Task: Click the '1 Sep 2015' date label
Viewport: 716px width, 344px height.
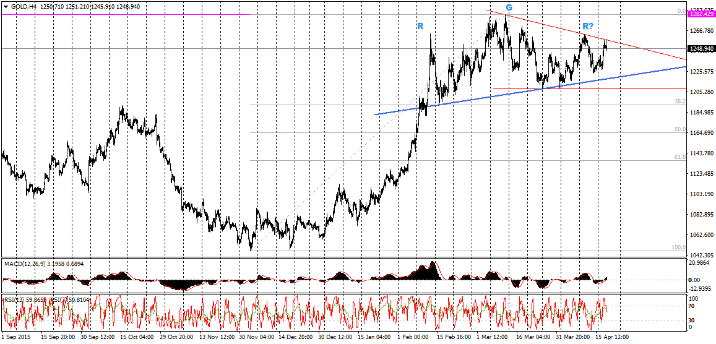Action: pos(16,337)
